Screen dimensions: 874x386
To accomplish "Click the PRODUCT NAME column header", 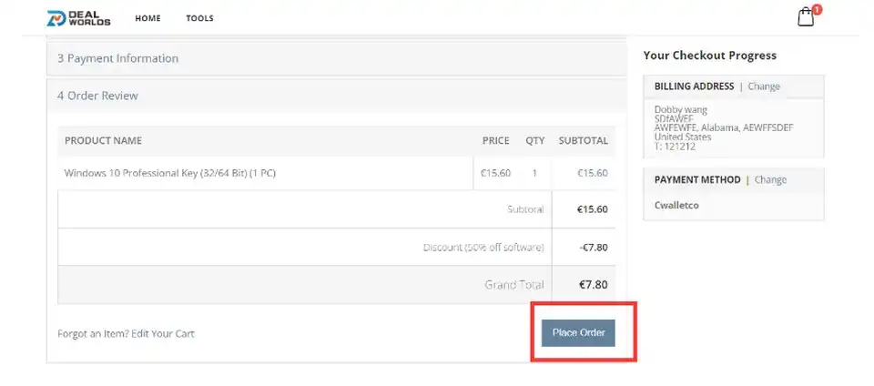I will (103, 141).
